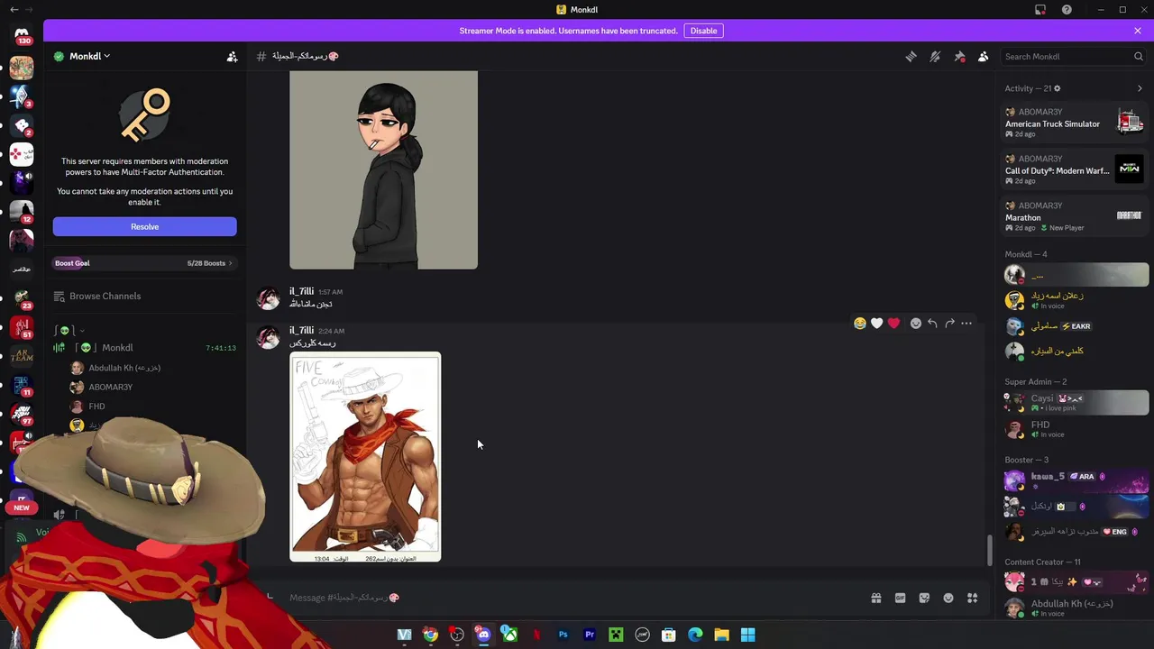Open the emoji picker in message bar
The image size is (1154, 649).
[x=948, y=598]
